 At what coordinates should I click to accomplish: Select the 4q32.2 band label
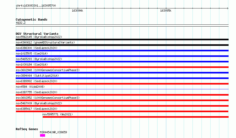21,23
